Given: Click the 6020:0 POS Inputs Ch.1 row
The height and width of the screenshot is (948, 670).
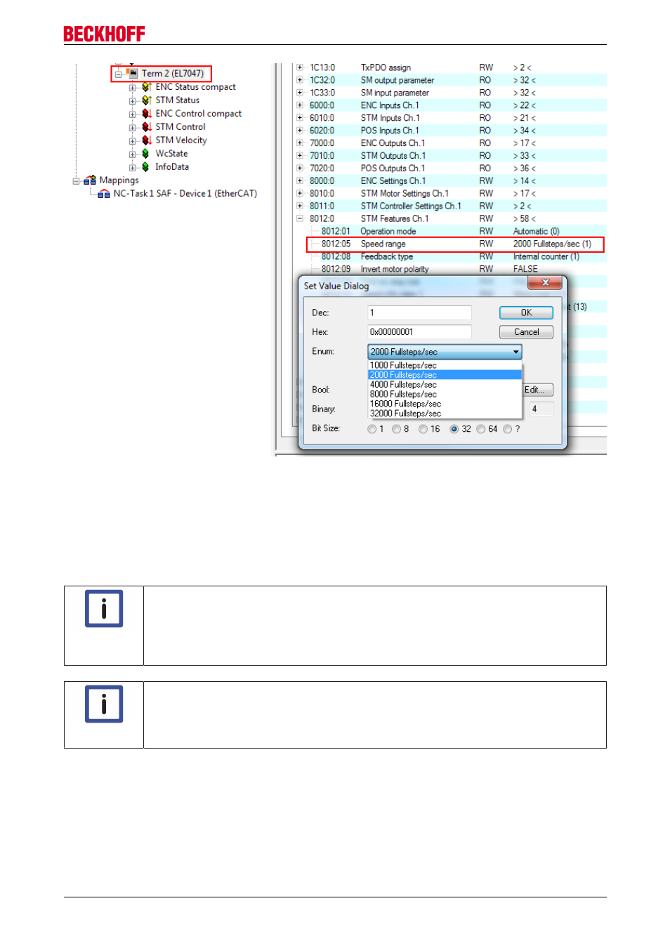Looking at the screenshot, I should (x=449, y=131).
